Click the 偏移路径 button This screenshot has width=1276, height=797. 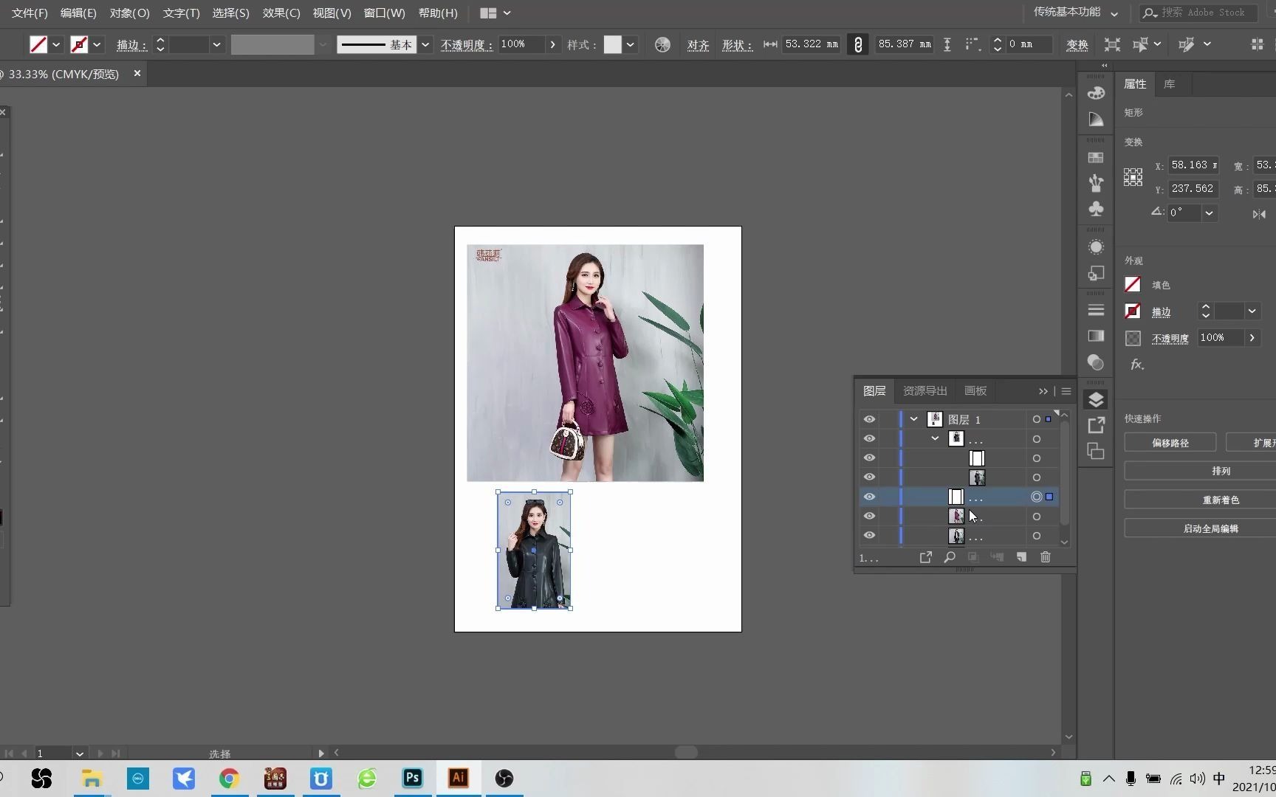[x=1170, y=443]
